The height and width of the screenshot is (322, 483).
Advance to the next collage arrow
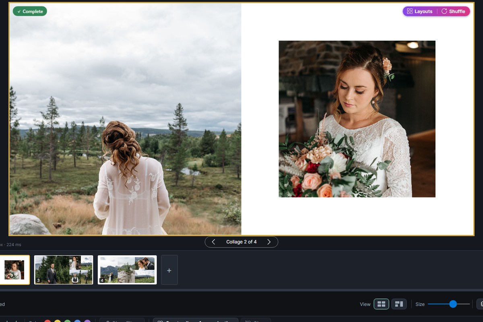[x=269, y=242]
